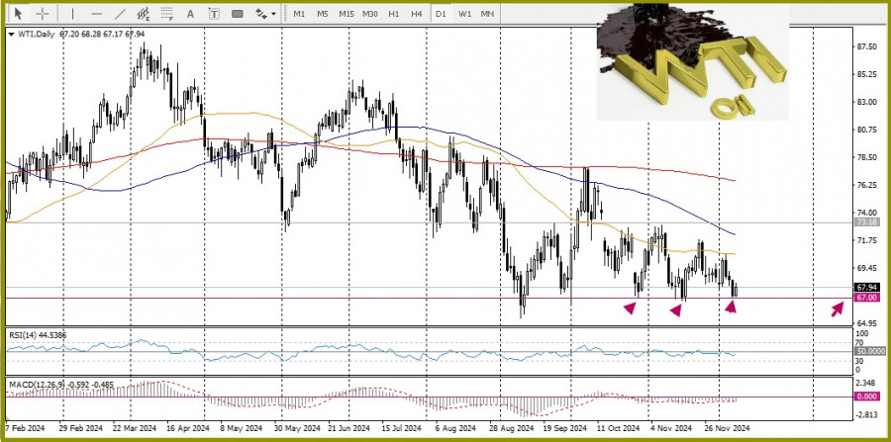Select the horizontal line drawing tool
The height and width of the screenshot is (442, 891).
pyautogui.click(x=97, y=13)
